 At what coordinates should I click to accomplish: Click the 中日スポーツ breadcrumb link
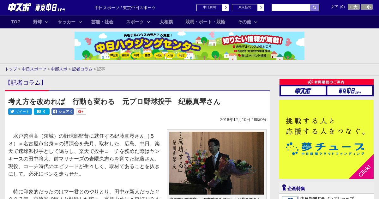34,69
